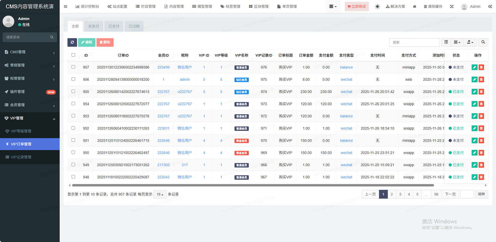The width and height of the screenshot is (496, 242).
Task: Click the red delete icon for order 955
Action: point(481,92)
